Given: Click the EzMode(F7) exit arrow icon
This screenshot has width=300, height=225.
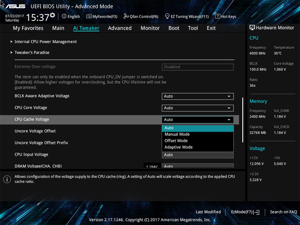Looking at the screenshot, I should 256,212.
